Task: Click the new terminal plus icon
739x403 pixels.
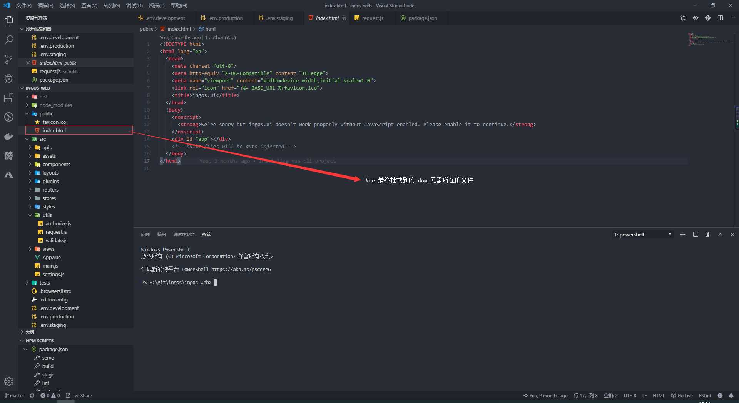Action: [683, 235]
